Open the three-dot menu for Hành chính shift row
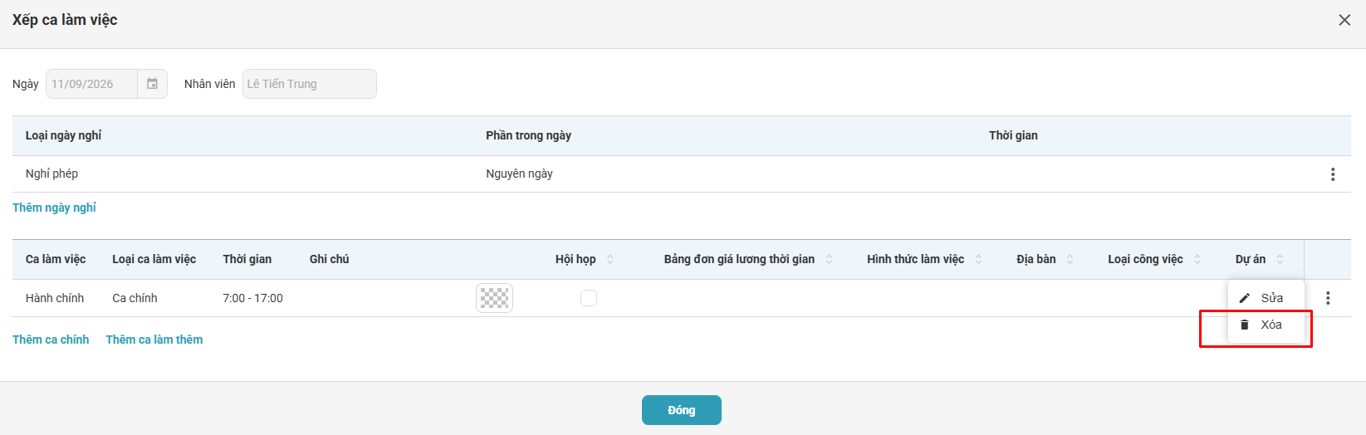The image size is (1366, 435). (1328, 298)
